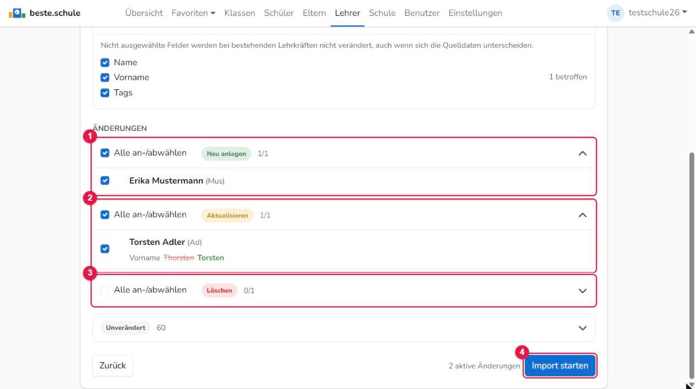Click the ÄNDERUNGEN heading
The image size is (696, 389).
click(120, 128)
